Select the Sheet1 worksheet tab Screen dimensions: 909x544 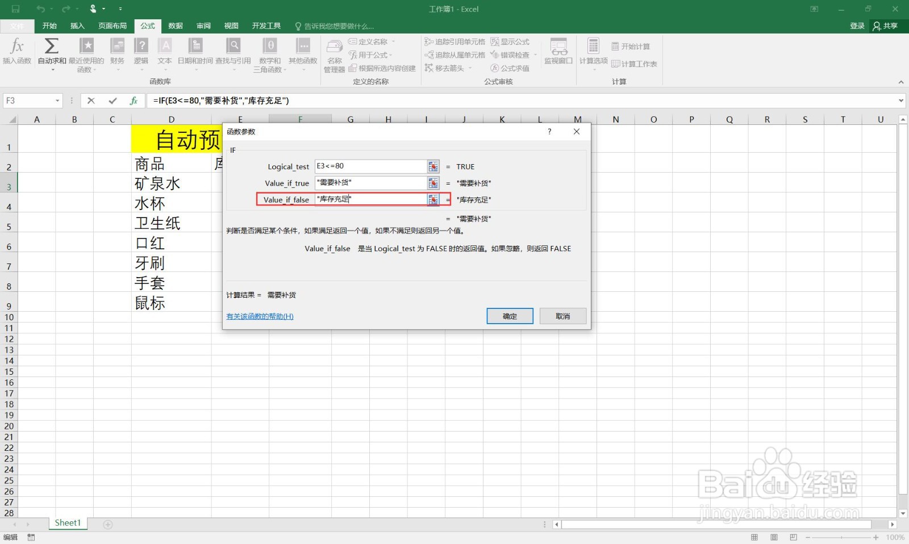pyautogui.click(x=68, y=523)
